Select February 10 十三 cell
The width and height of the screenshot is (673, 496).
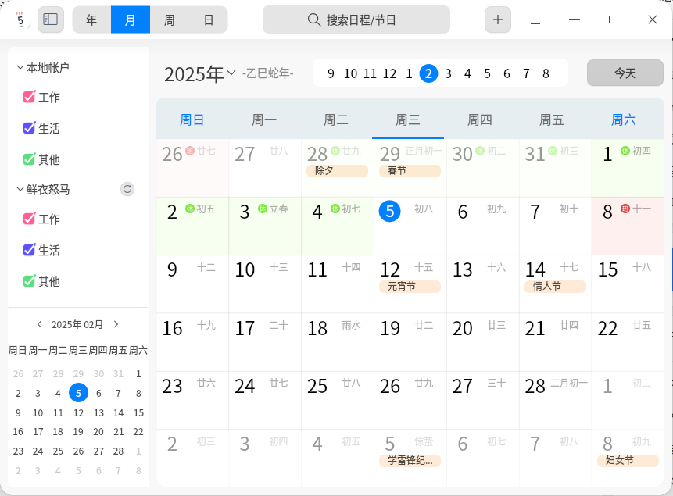[x=265, y=284]
